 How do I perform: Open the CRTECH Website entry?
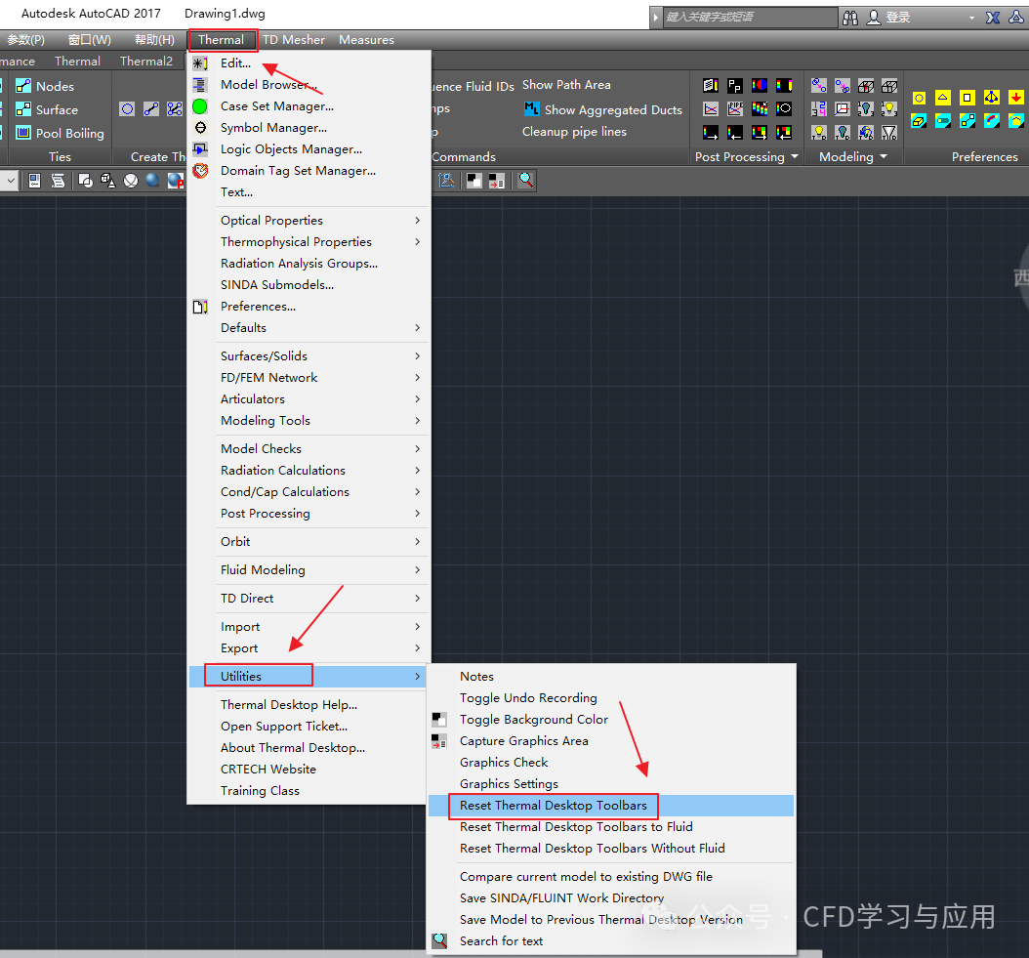pos(268,769)
